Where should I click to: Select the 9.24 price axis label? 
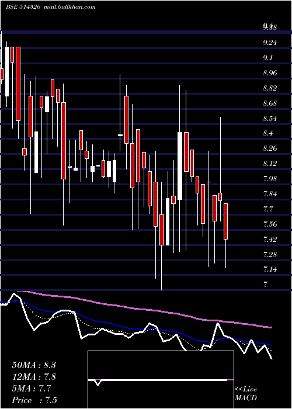270,42
